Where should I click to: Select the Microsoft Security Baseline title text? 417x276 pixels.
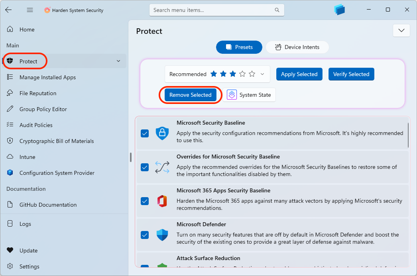click(x=210, y=123)
